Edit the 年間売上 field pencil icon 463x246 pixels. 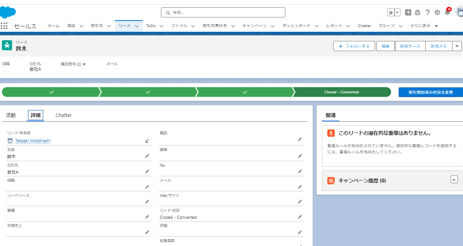[147, 232]
